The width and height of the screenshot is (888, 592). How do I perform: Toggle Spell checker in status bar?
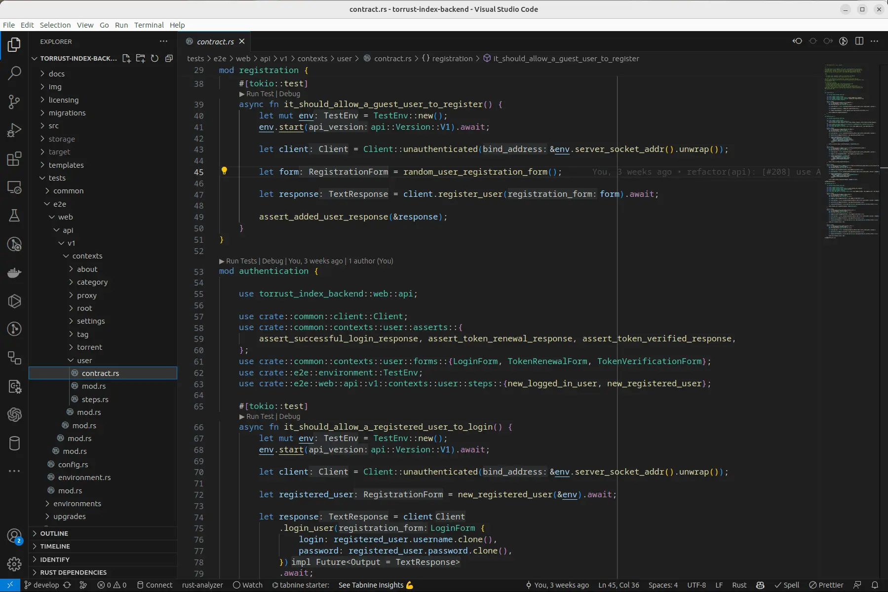click(787, 585)
